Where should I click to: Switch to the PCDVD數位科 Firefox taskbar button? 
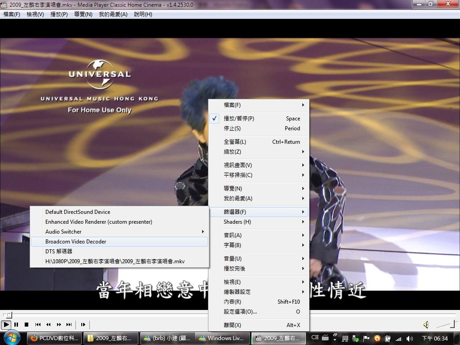point(54,338)
